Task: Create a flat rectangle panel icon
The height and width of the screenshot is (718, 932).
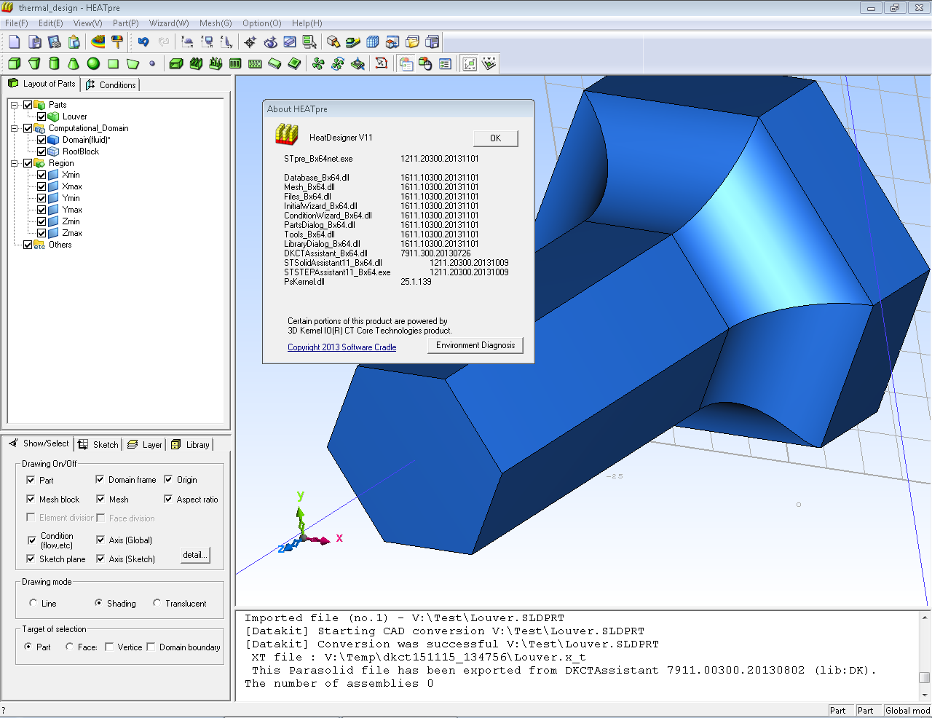Action: click(113, 63)
